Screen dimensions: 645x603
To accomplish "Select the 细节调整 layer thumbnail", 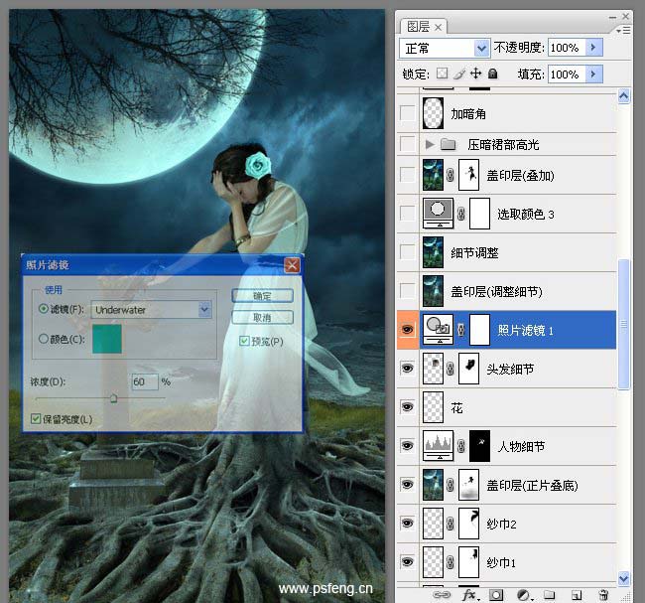I will [434, 252].
